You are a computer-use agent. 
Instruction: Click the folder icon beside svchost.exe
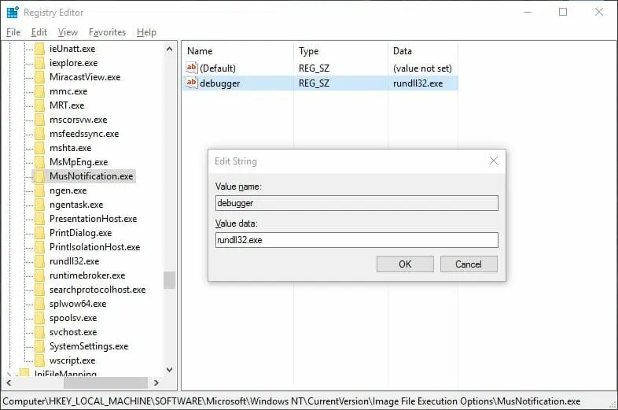[x=39, y=333]
